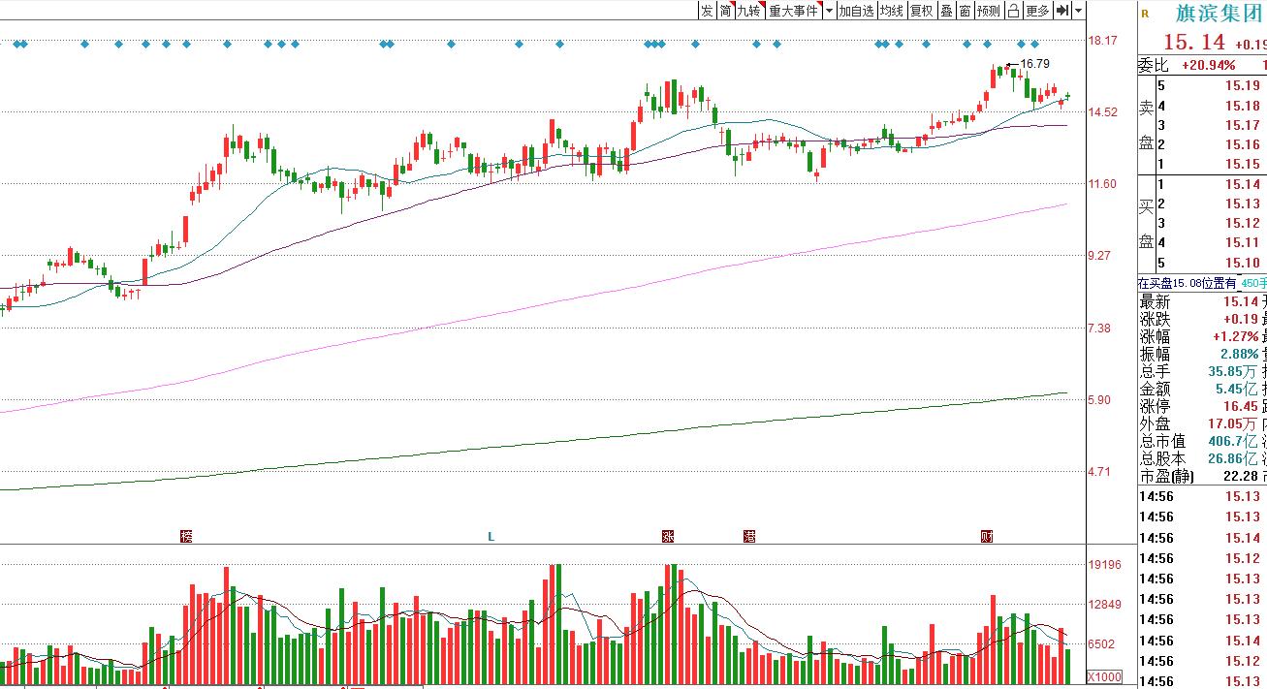Click the large 15.14 current price
This screenshot has height=689, width=1267.
(1194, 43)
